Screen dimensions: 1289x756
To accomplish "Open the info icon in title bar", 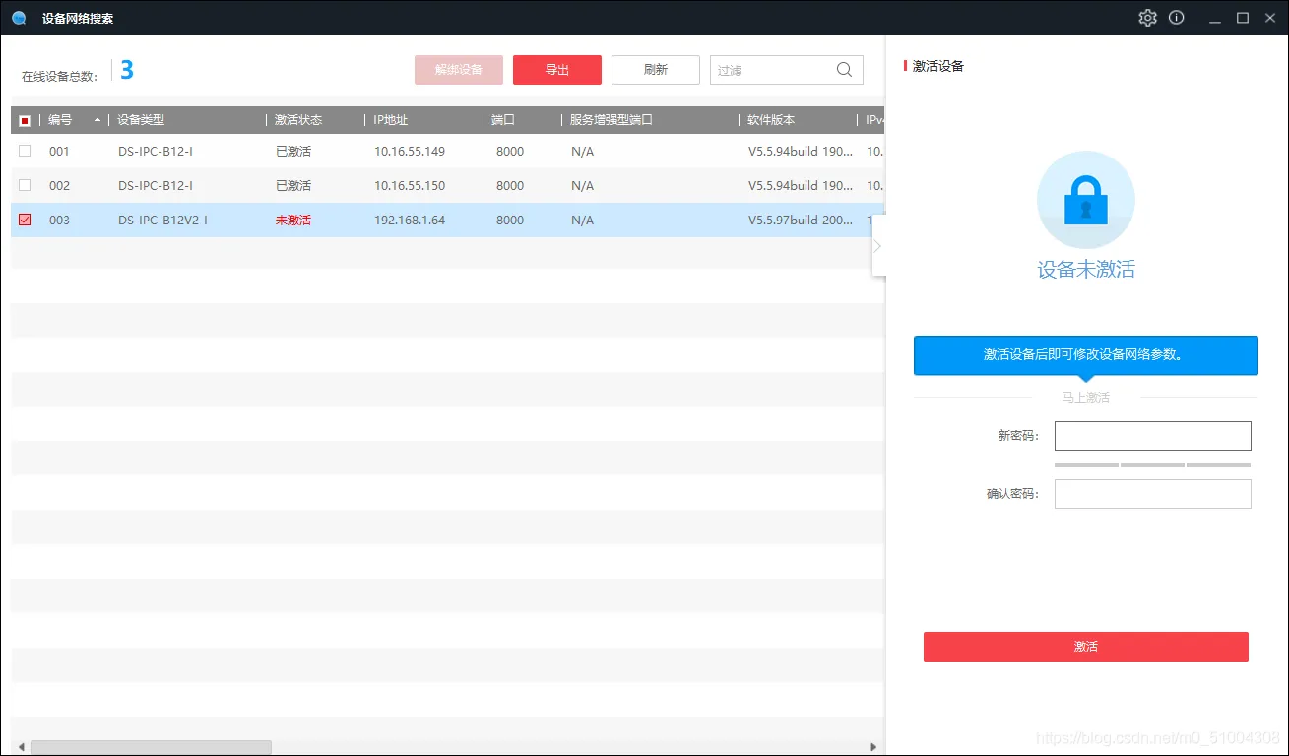I will point(1176,18).
